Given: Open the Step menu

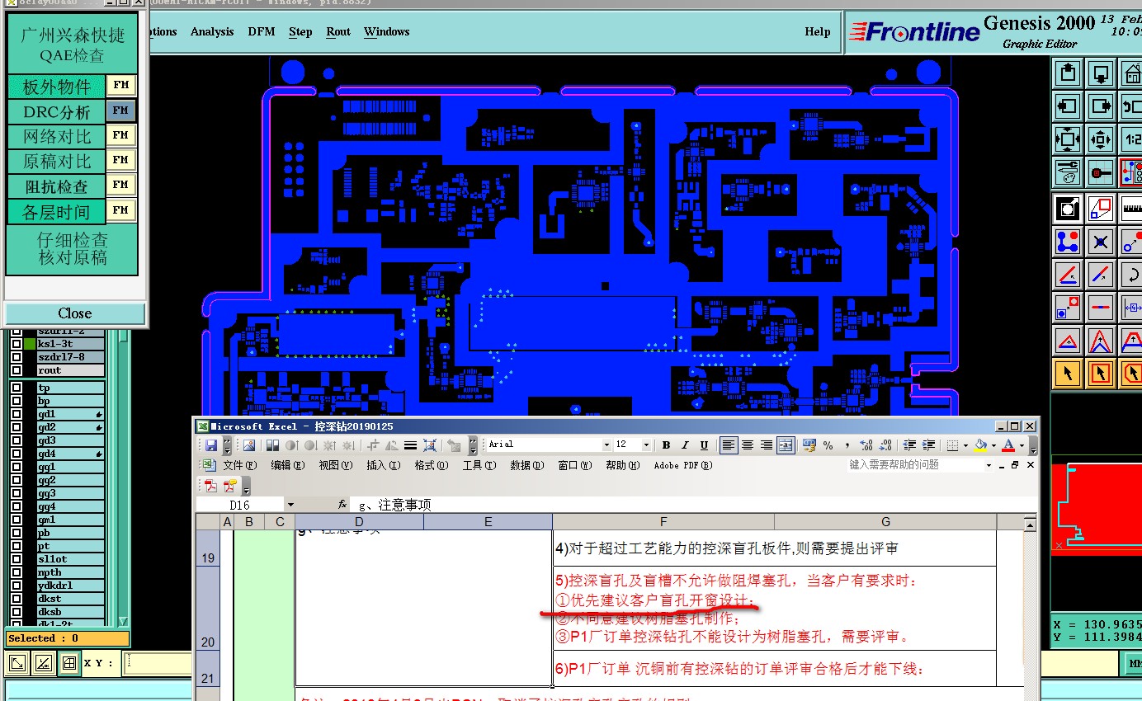Looking at the screenshot, I should [300, 31].
